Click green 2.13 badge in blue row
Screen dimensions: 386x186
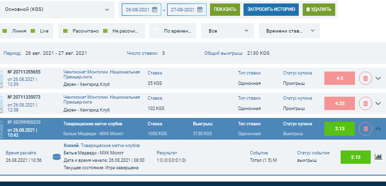pos(340,129)
